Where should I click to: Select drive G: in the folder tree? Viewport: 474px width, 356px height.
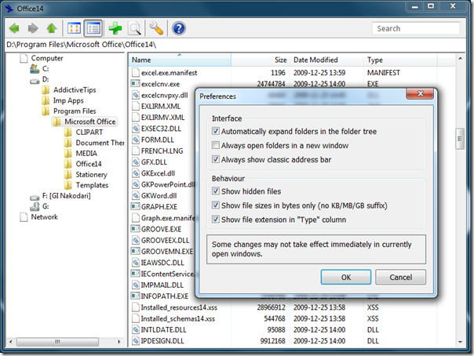click(x=46, y=206)
